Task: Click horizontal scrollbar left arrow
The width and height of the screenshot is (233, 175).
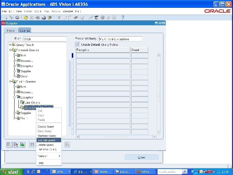Action: coord(77,137)
